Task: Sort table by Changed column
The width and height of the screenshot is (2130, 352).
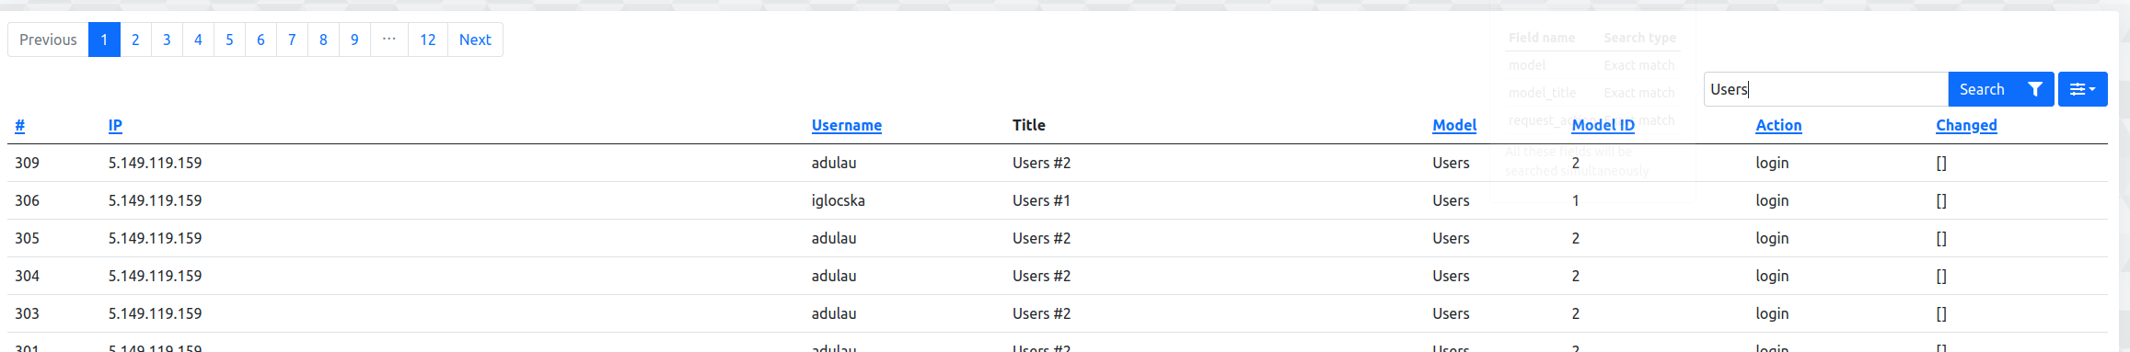Action: click(1966, 125)
